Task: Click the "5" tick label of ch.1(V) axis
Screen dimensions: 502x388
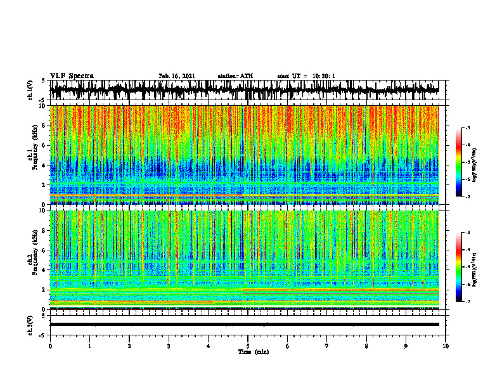Action: click(44, 81)
